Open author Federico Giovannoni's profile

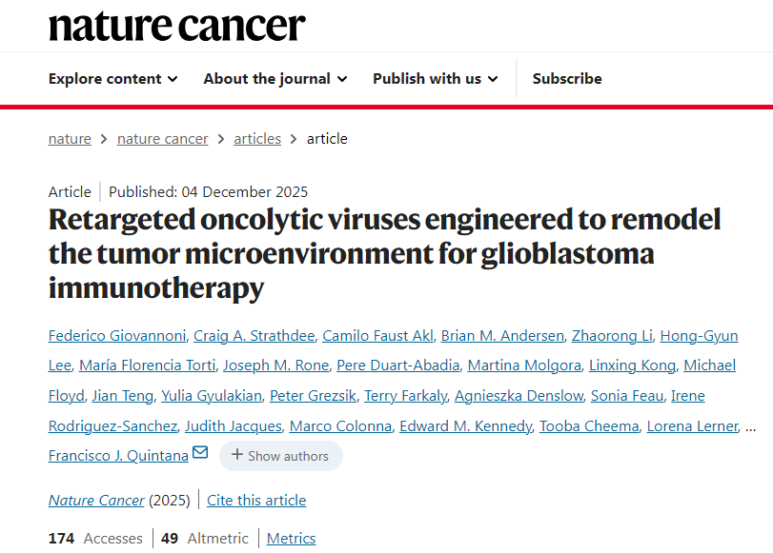(116, 336)
